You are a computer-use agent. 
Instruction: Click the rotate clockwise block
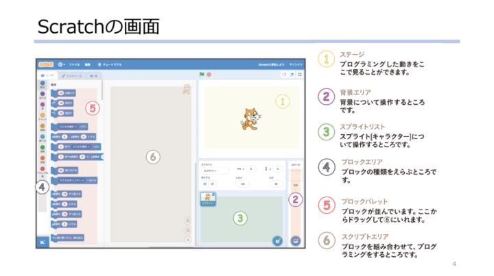(62, 103)
